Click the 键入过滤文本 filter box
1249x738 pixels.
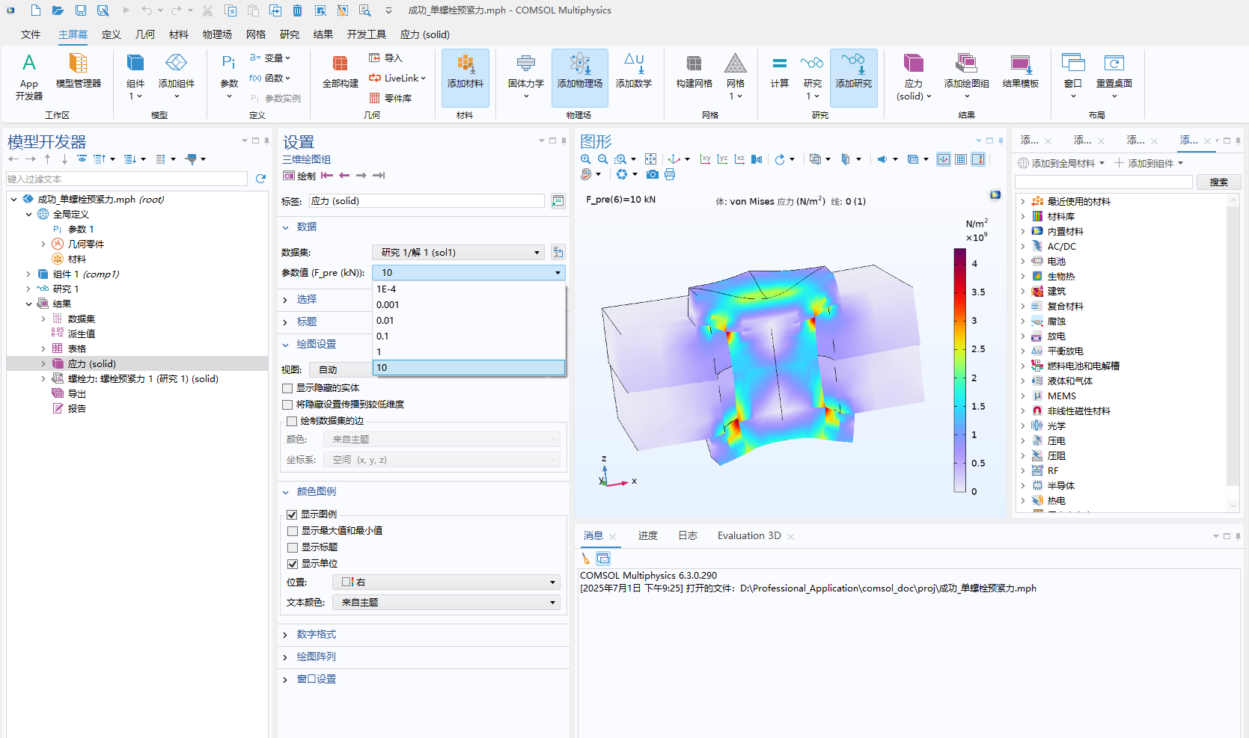pos(126,179)
